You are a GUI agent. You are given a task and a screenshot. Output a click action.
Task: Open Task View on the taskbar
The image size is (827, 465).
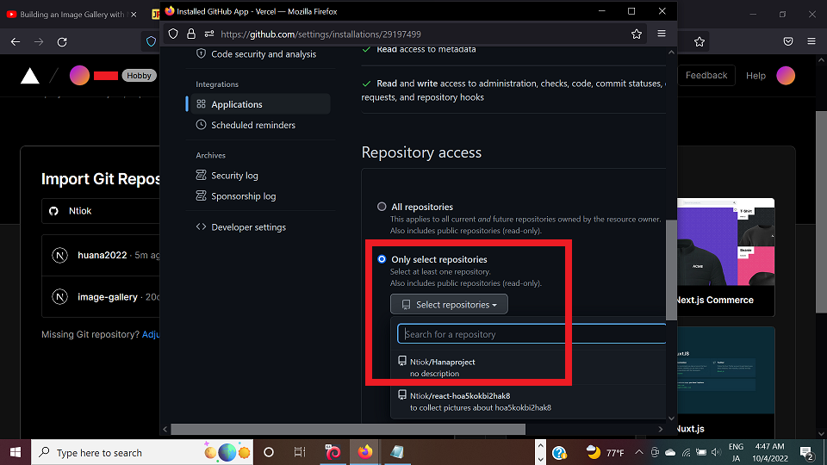click(x=300, y=452)
